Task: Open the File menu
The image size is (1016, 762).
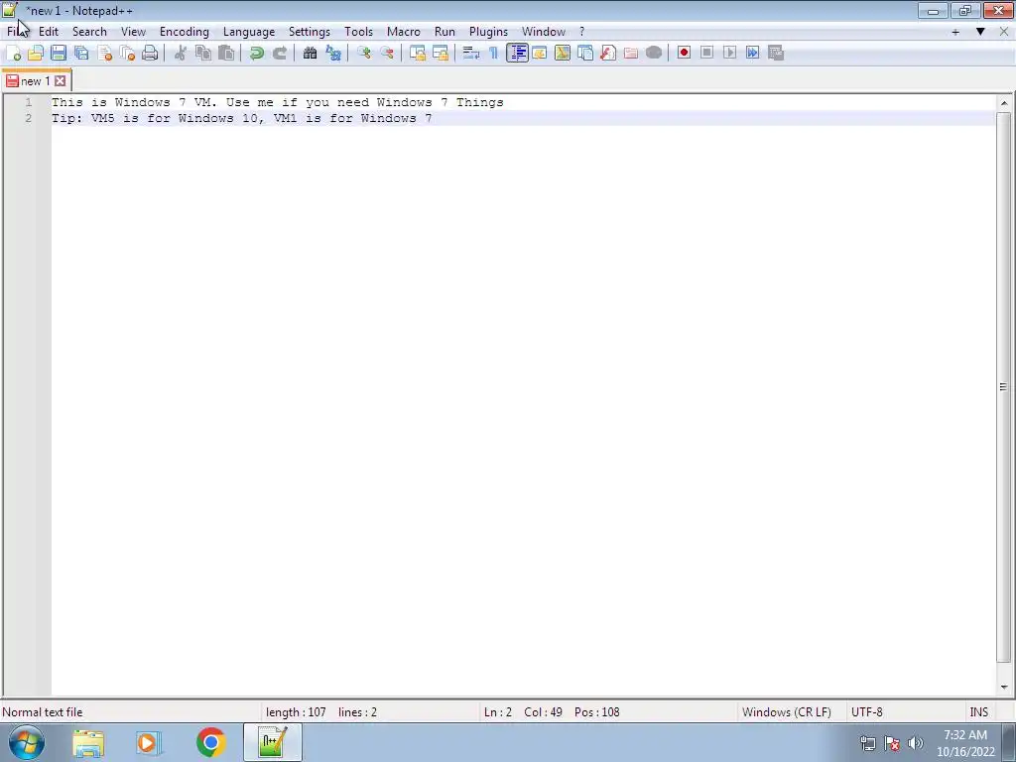Action: click(x=15, y=32)
